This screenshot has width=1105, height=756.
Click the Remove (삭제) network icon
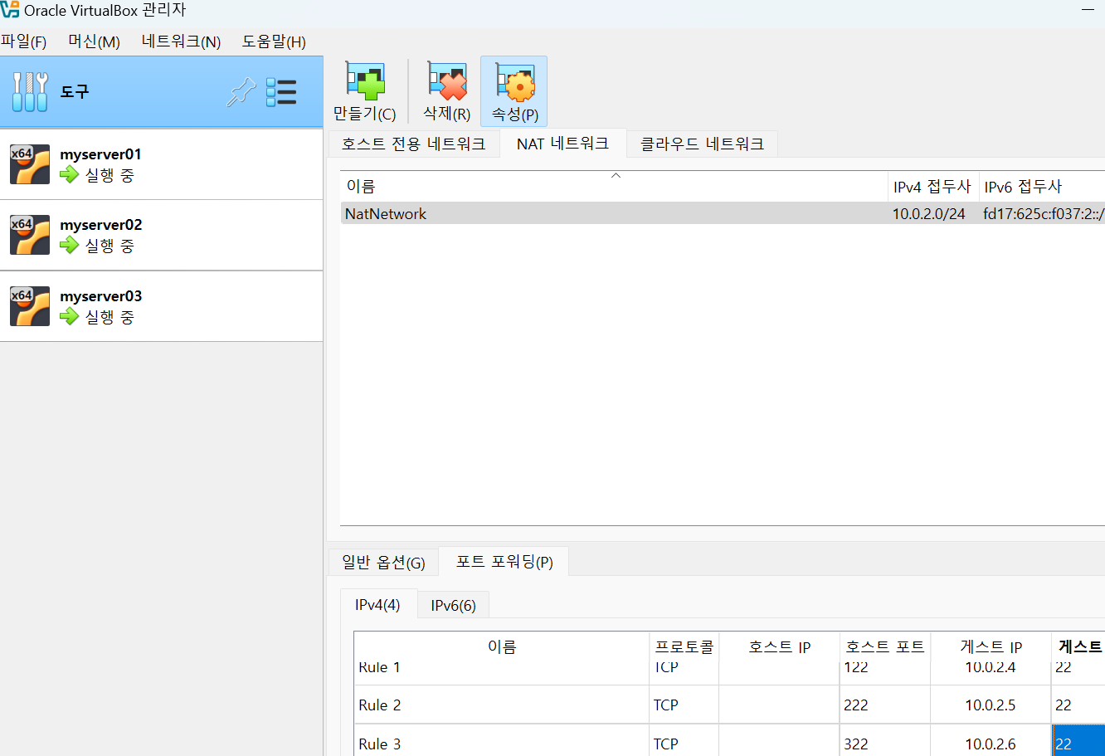click(447, 82)
